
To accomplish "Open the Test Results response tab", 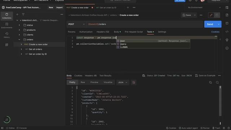I will pyautogui.click(x=105, y=75).
